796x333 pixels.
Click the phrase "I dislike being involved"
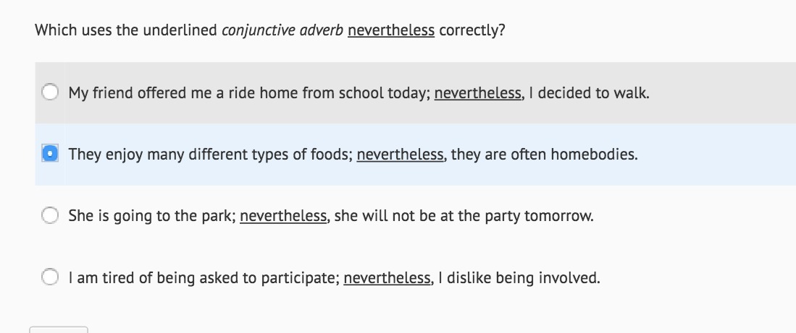point(519,277)
